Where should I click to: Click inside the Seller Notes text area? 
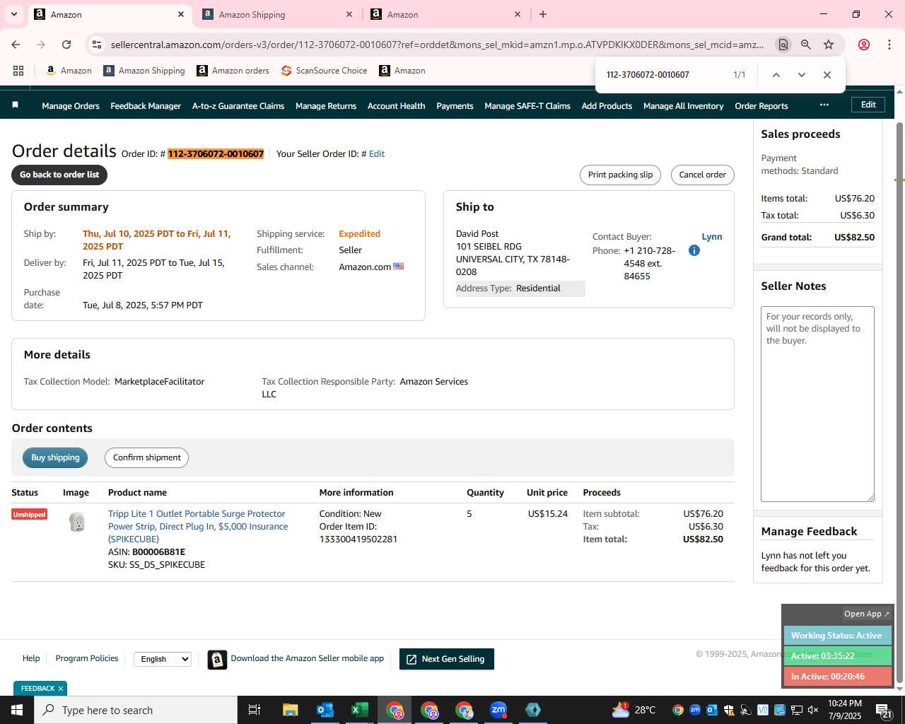[x=817, y=404]
